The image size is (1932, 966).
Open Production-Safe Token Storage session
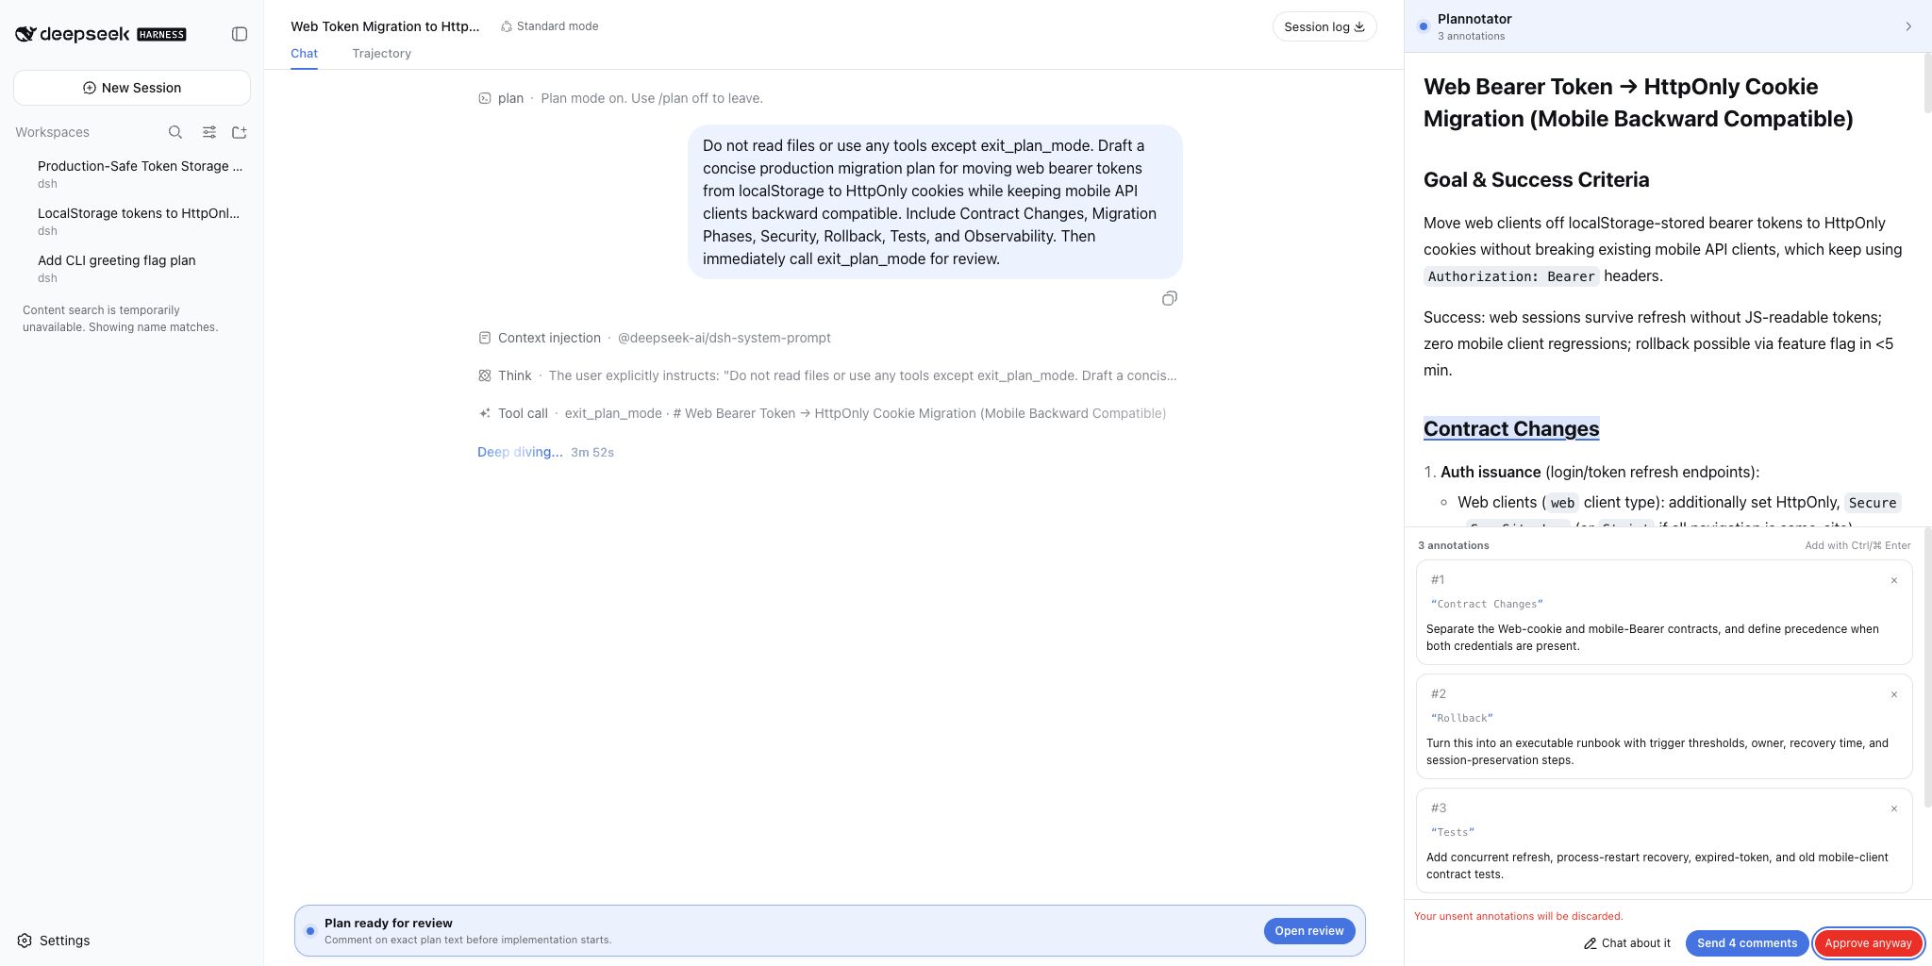[x=138, y=174]
